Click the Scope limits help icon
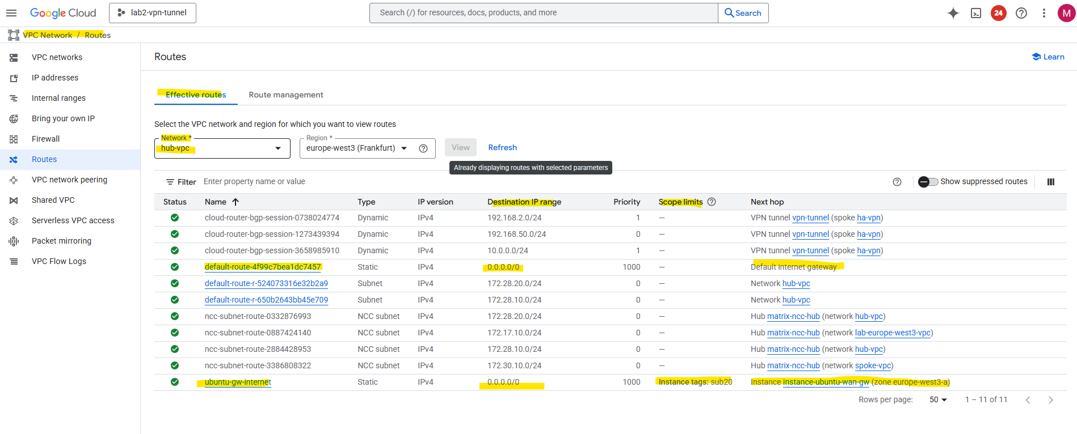The height and width of the screenshot is (434, 1077). tap(712, 202)
